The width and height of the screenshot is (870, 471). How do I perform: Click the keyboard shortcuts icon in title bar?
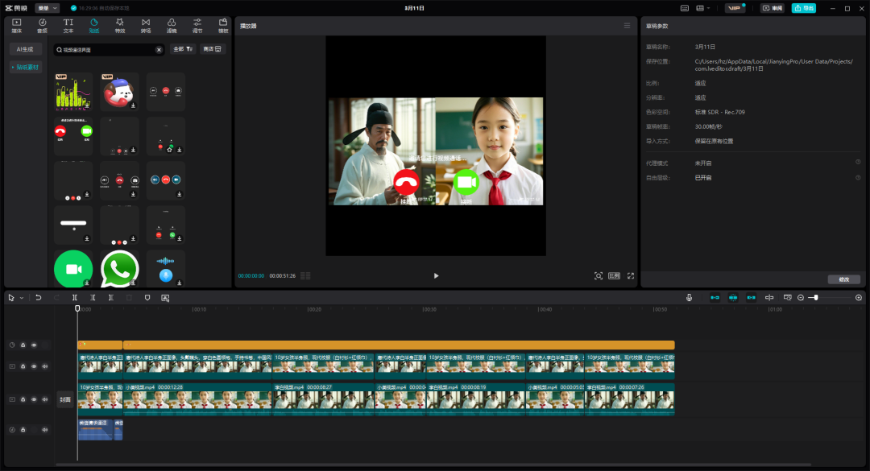[x=685, y=8]
